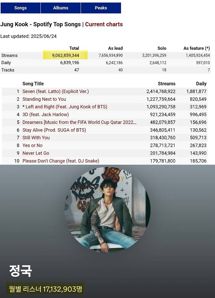Switch to the Songs tab
The width and height of the screenshot is (215, 298).
coord(20,8)
